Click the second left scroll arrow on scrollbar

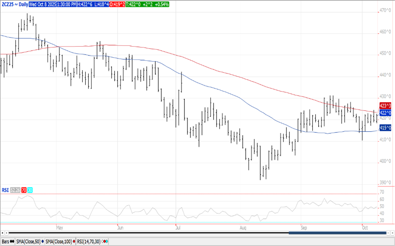coord(6,233)
